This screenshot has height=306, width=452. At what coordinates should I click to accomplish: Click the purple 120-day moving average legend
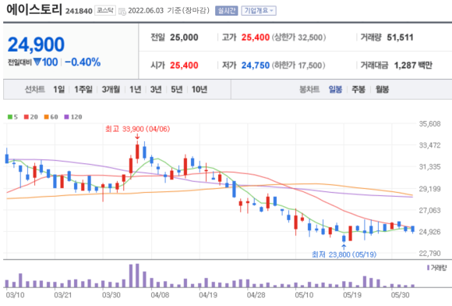73,117
